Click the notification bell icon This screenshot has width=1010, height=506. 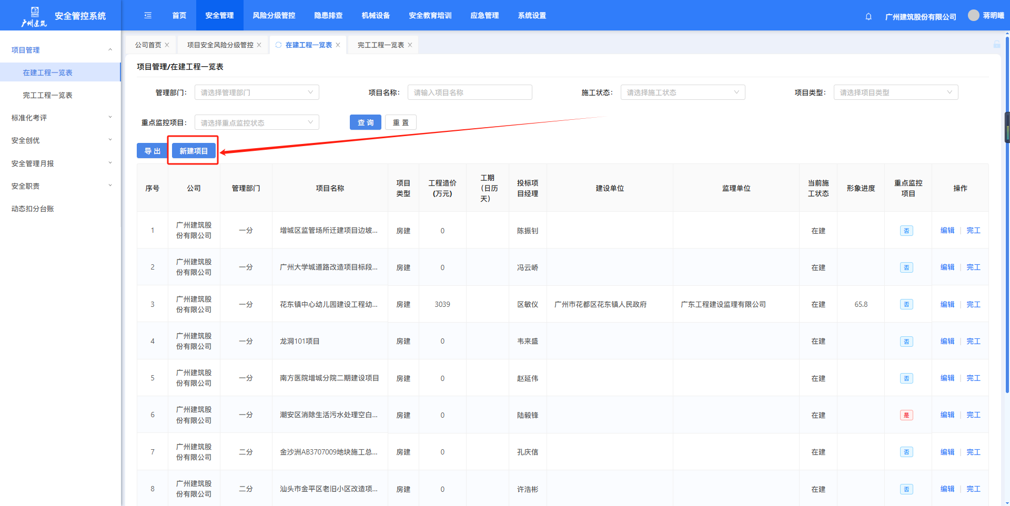868,16
